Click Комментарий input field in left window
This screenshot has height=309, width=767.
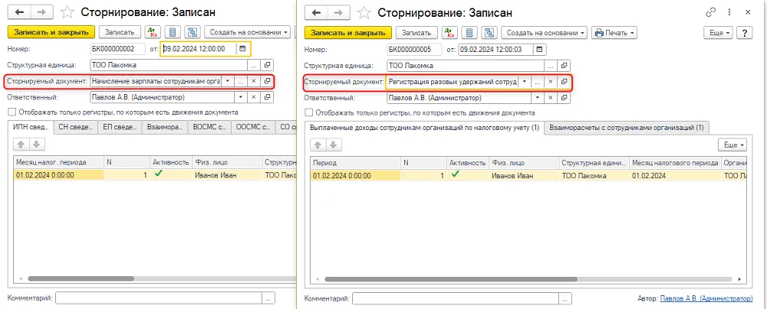click(x=159, y=298)
